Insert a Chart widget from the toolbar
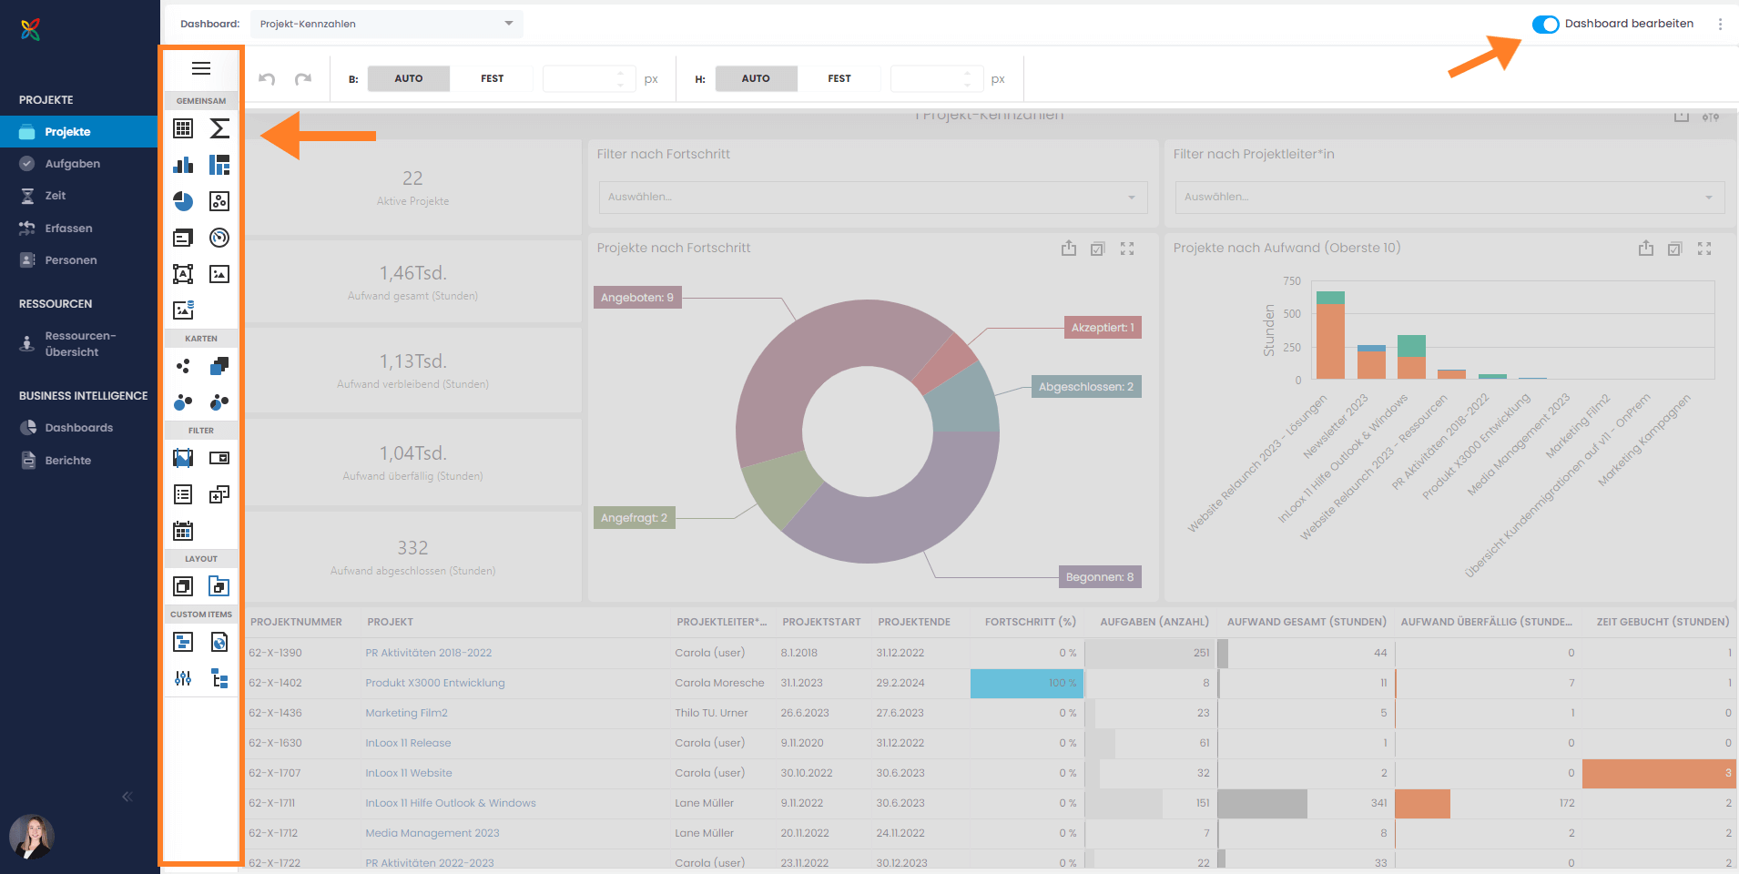This screenshot has height=874, width=1739. (183, 165)
